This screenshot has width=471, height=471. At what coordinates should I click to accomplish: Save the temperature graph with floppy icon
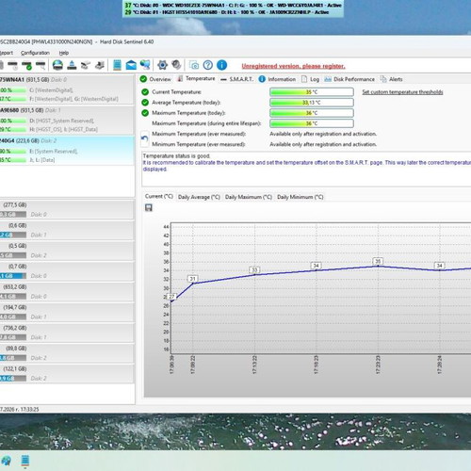[149, 207]
